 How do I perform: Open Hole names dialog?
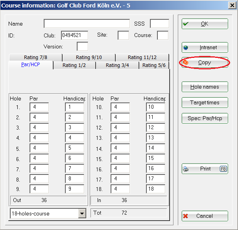(205, 87)
